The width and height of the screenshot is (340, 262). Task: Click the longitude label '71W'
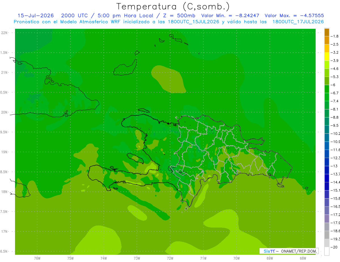pyautogui.click(x=203, y=258)
